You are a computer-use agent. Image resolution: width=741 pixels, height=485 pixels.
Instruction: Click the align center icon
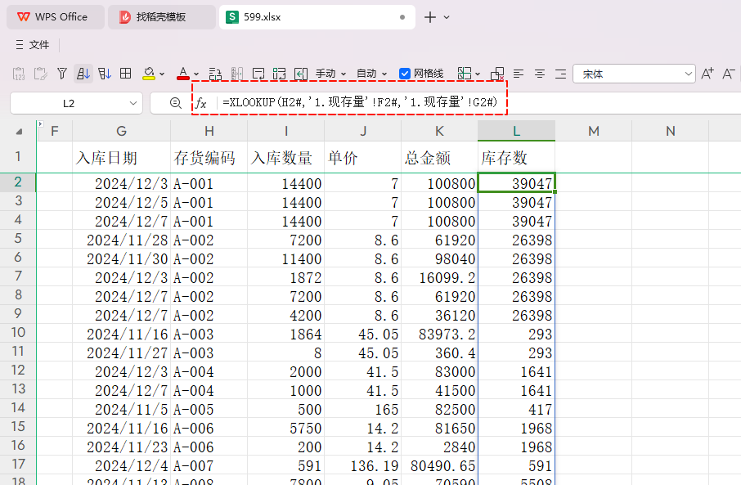540,74
